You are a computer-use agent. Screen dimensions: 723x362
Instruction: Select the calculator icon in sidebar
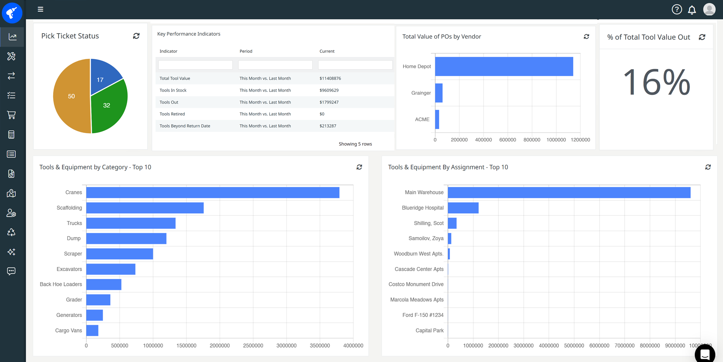11,134
